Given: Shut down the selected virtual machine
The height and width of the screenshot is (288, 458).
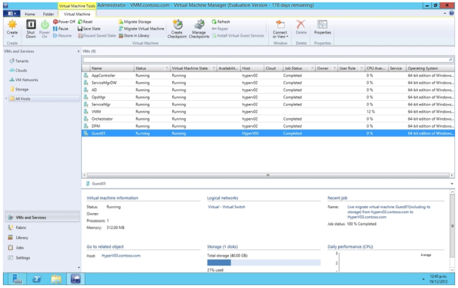Looking at the screenshot, I should click(x=31, y=28).
